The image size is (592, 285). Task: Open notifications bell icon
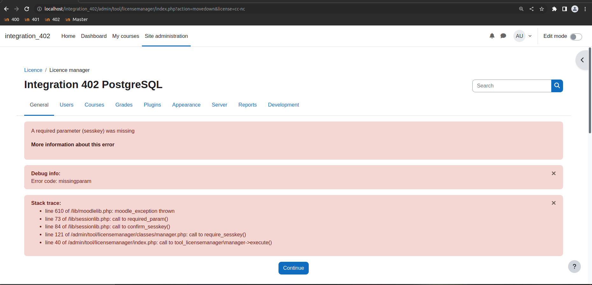pyautogui.click(x=492, y=36)
